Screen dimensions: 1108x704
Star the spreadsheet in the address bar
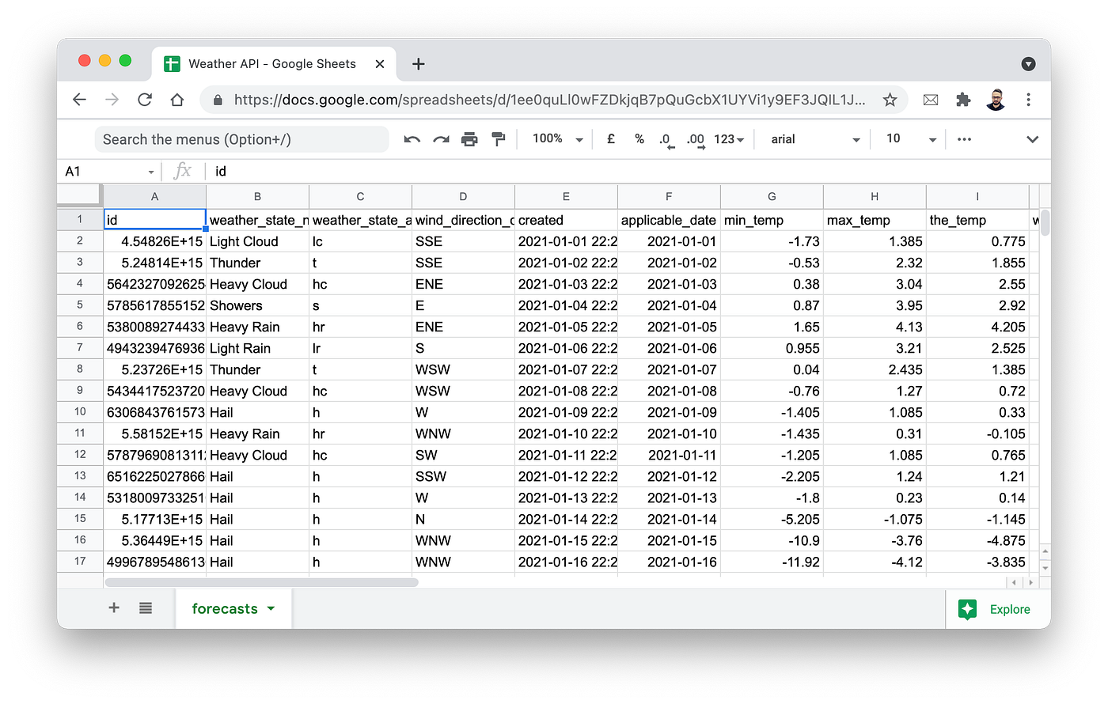click(x=890, y=100)
